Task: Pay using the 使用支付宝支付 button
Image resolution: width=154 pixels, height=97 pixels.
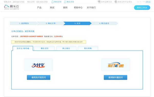Action: click(38, 78)
